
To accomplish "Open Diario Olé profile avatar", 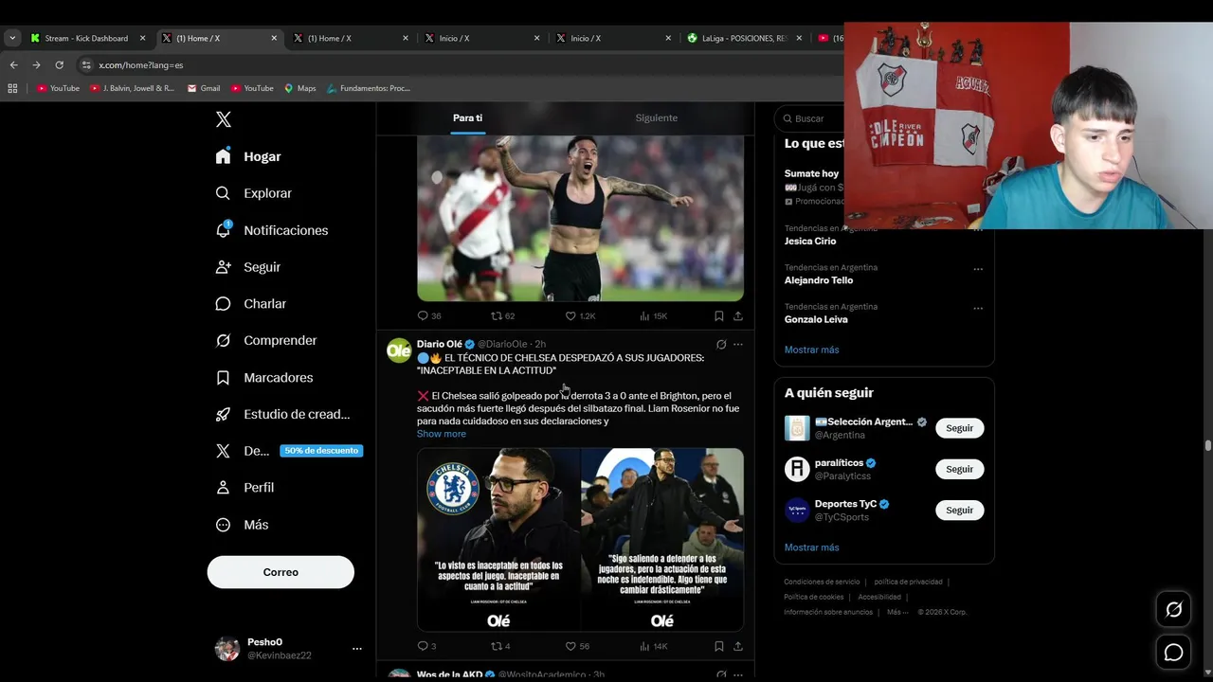I will point(399,350).
